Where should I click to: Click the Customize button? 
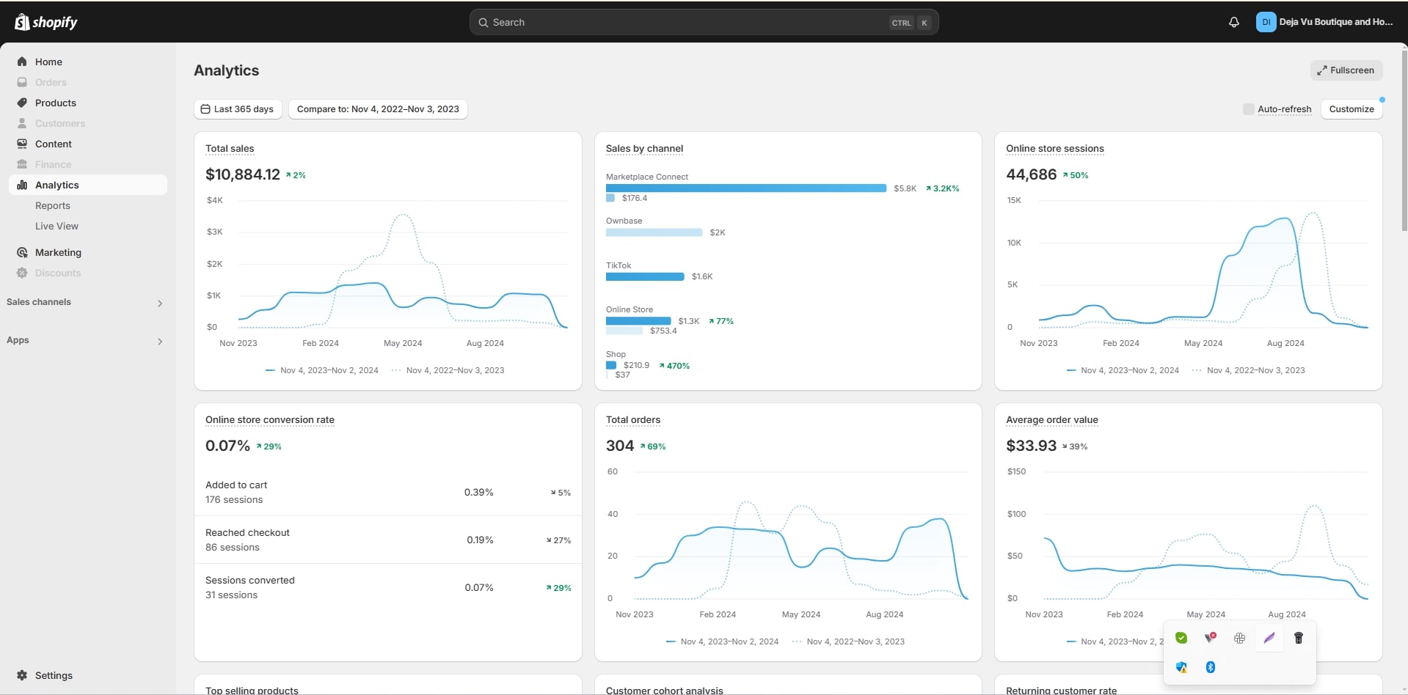[x=1351, y=109]
